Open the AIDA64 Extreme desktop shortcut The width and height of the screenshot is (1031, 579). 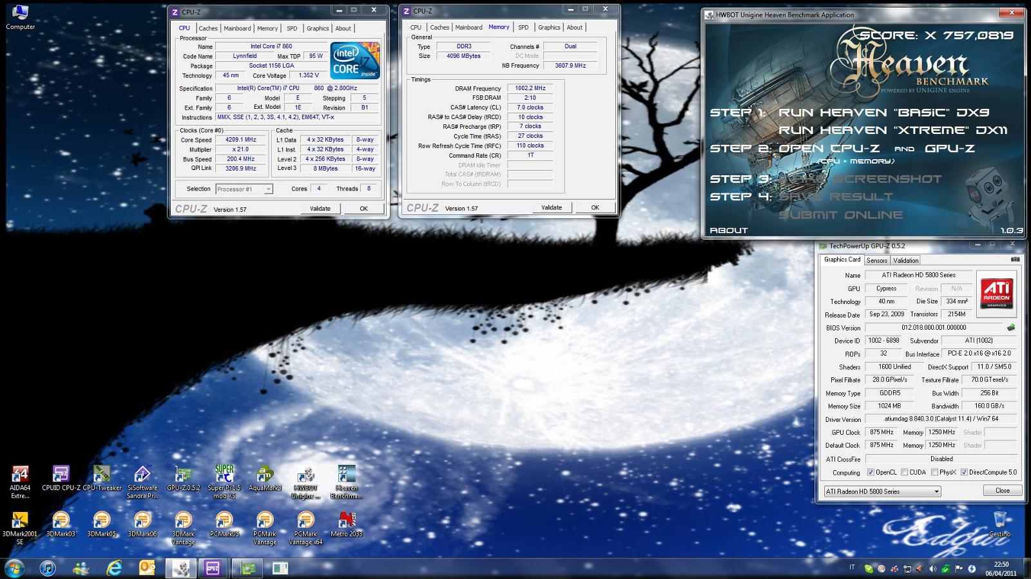point(20,482)
